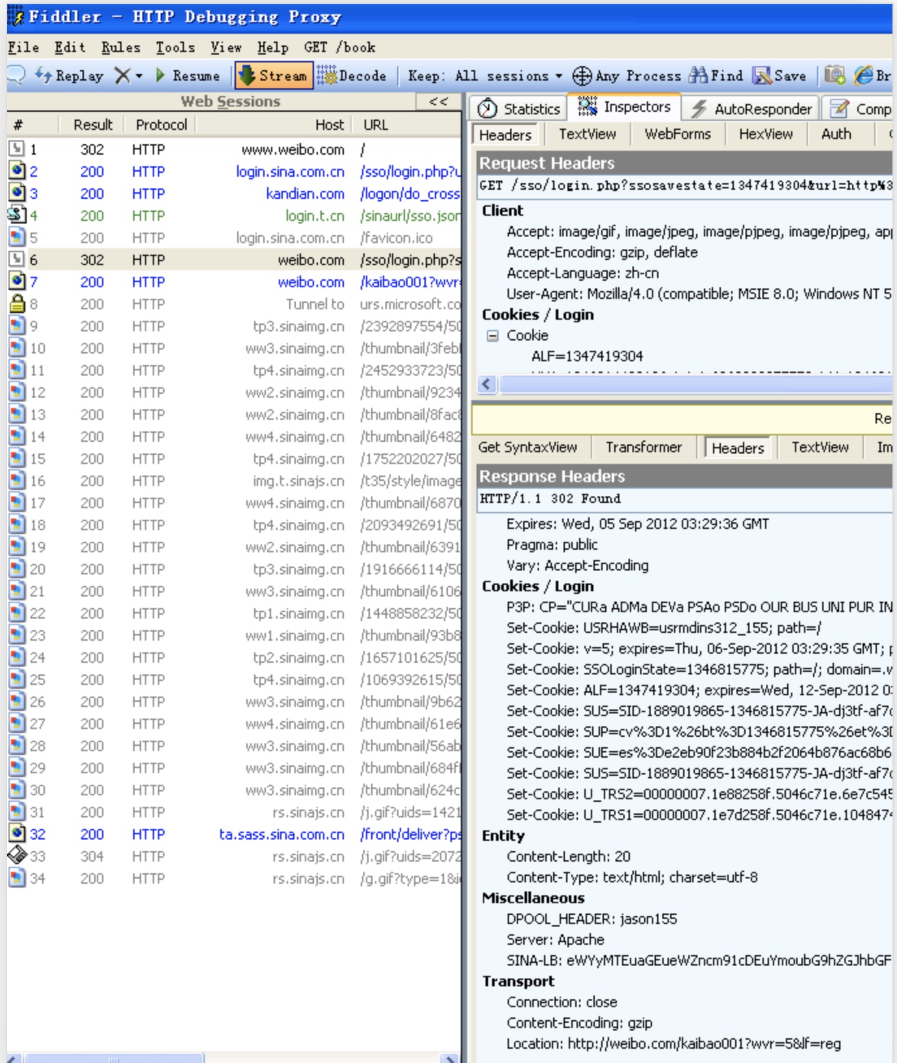Click the lock icon on session 8

coord(18,303)
